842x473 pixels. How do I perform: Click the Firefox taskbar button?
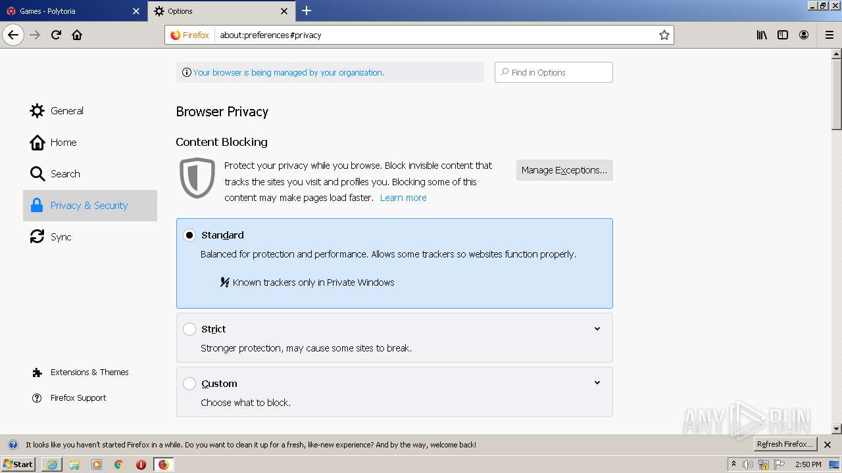[163, 464]
